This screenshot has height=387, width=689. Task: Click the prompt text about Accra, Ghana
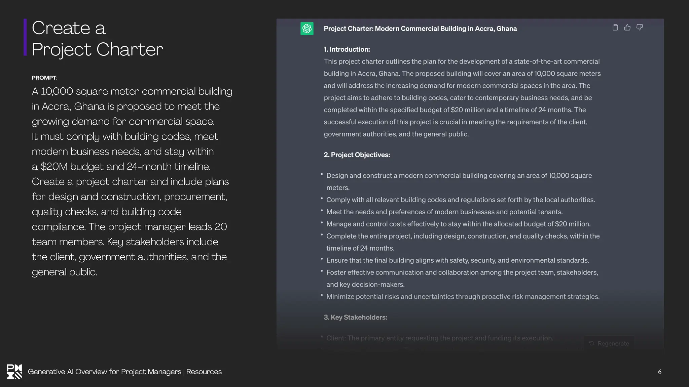(132, 181)
